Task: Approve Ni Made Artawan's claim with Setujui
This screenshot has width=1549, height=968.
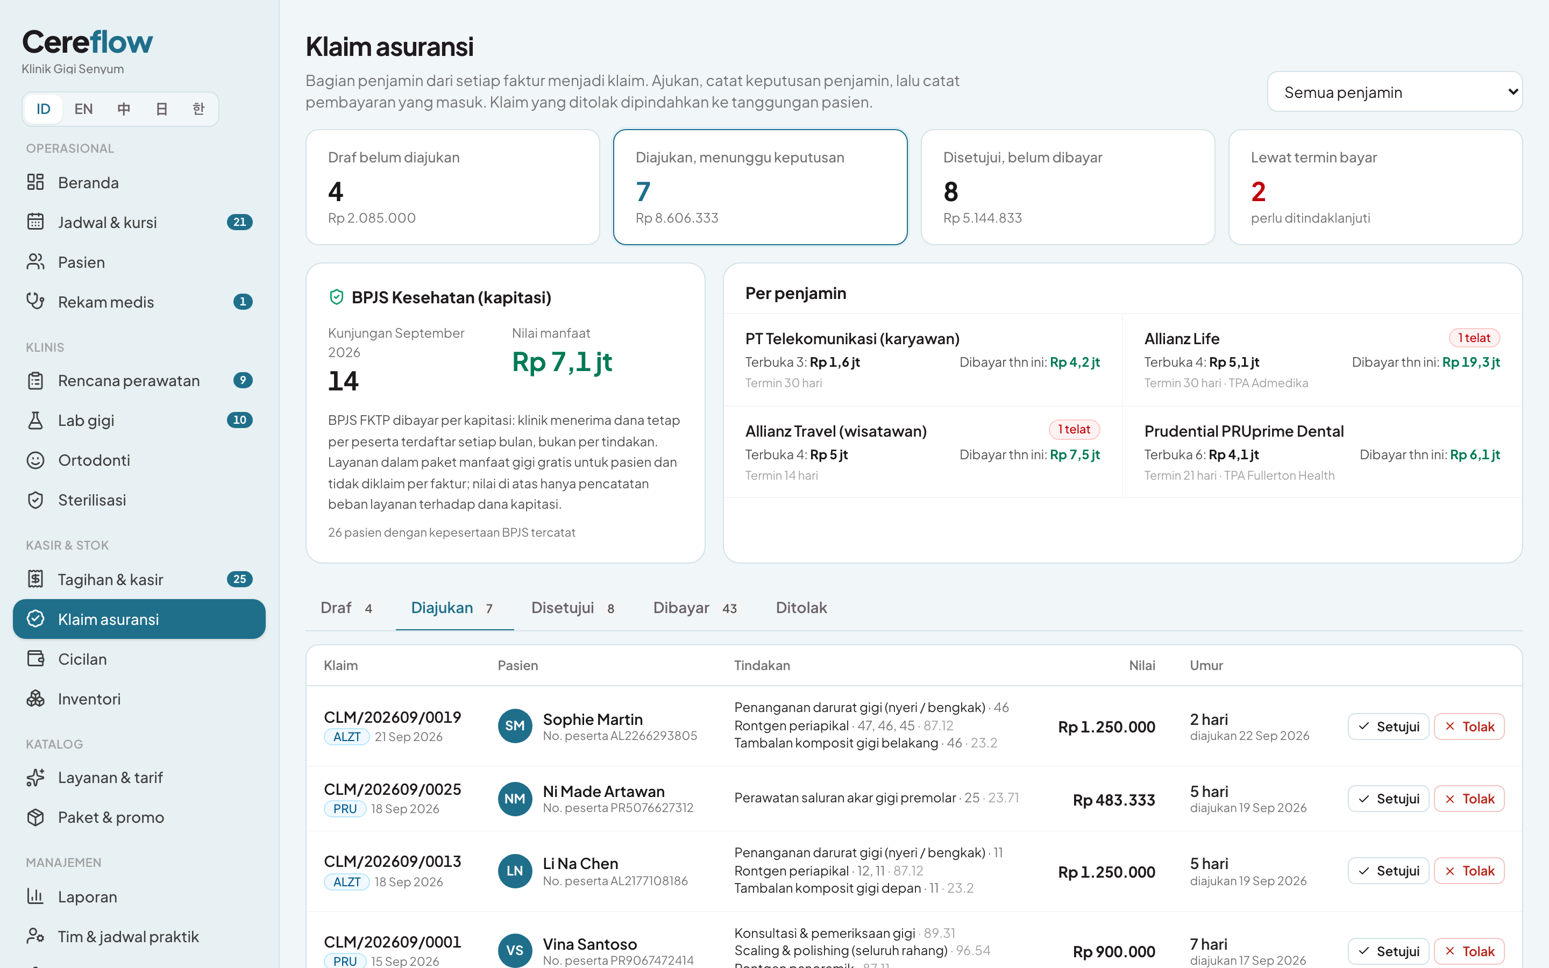Action: [x=1388, y=799]
